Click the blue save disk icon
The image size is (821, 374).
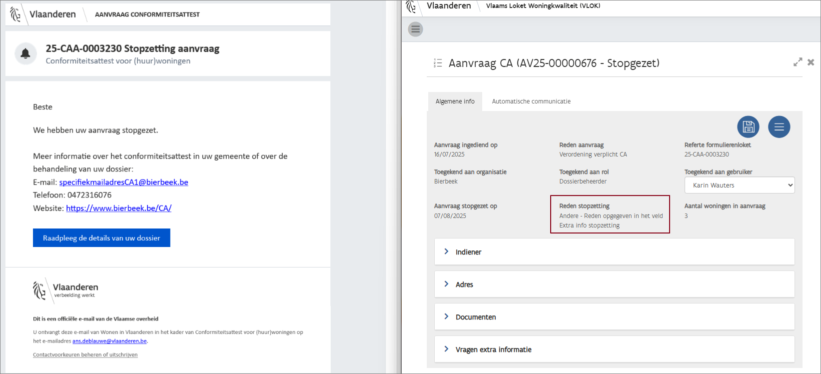pyautogui.click(x=748, y=127)
